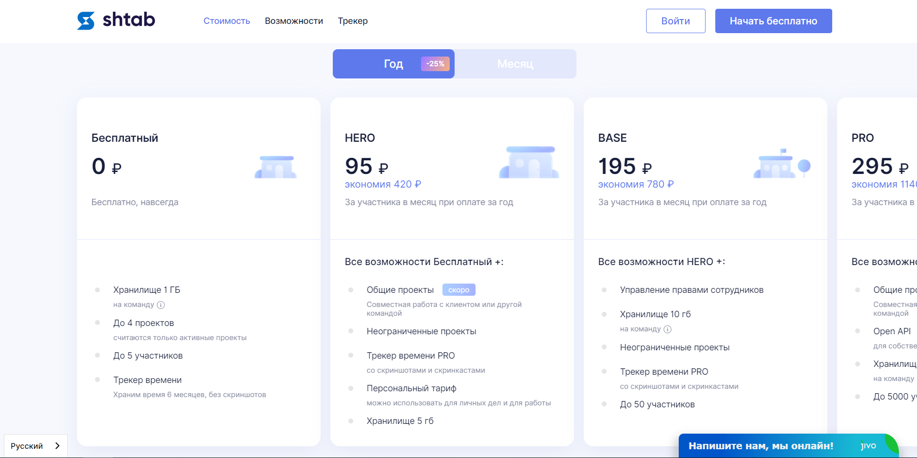
Task: Click info icon beside Хранилище 10 гб
Action: pyautogui.click(x=668, y=329)
